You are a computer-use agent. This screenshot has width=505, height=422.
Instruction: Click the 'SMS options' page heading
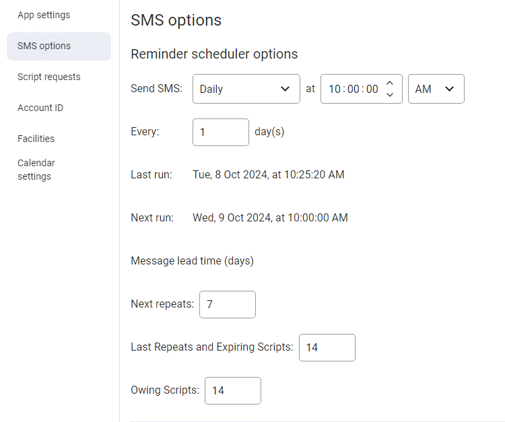click(176, 20)
